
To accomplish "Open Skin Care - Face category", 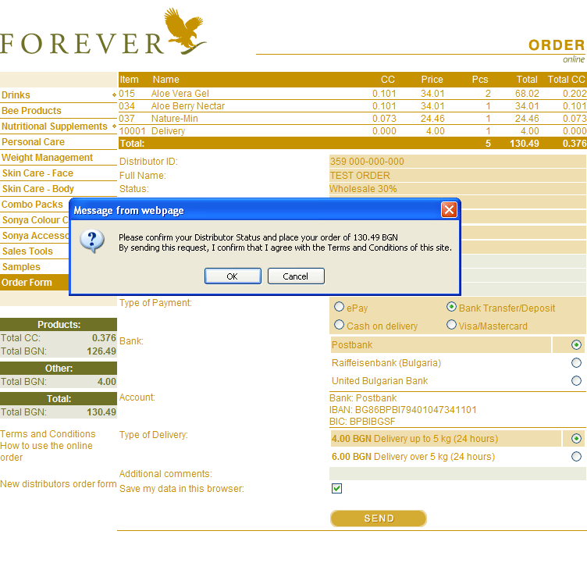I will [37, 173].
